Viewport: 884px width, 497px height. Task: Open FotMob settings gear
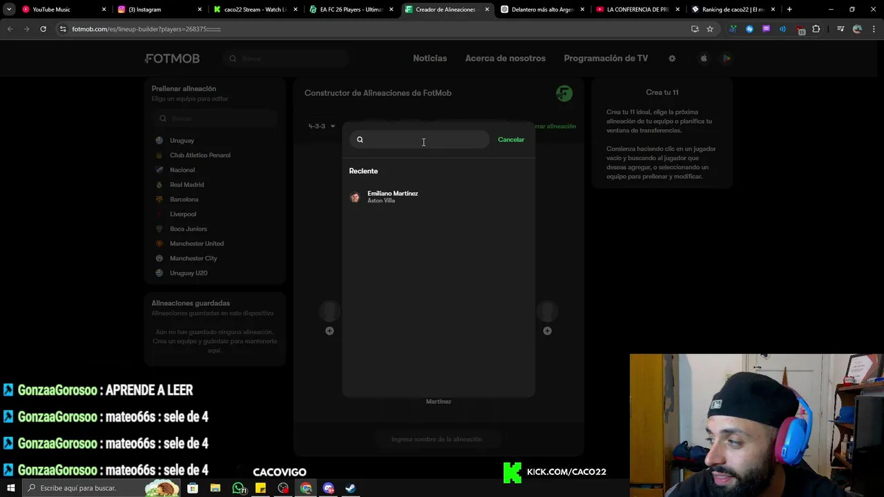pos(672,59)
